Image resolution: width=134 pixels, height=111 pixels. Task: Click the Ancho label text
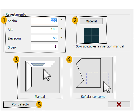(12, 21)
